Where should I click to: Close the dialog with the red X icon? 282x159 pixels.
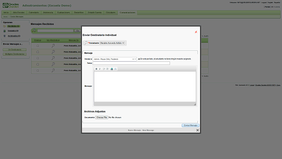tap(196, 32)
